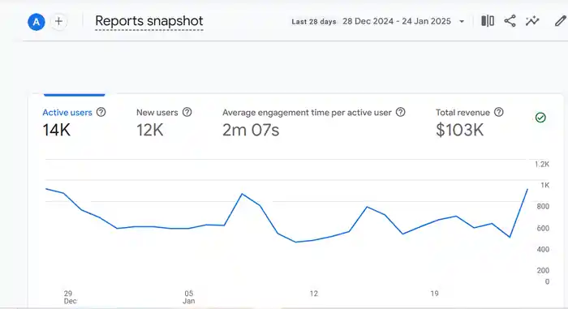Image resolution: width=568 pixels, height=309 pixels.
Task: Open help icon beside Average engagement time
Action: [400, 112]
